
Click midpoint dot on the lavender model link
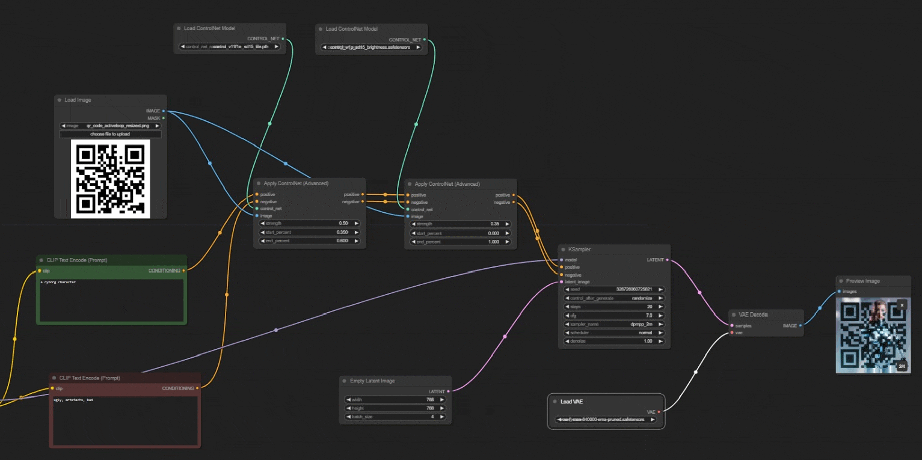pyautogui.click(x=276, y=330)
